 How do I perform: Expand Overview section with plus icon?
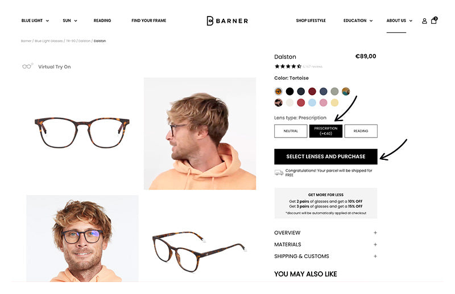[x=375, y=233]
